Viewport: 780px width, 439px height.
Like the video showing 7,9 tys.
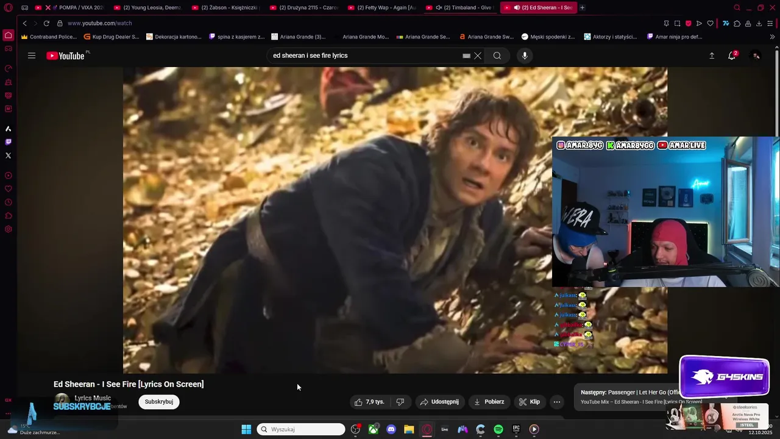click(x=370, y=402)
